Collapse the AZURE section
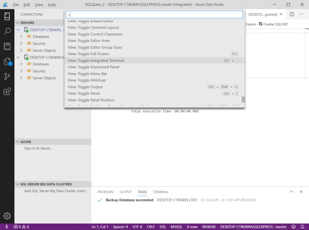The image size is (309, 230). click(18, 142)
